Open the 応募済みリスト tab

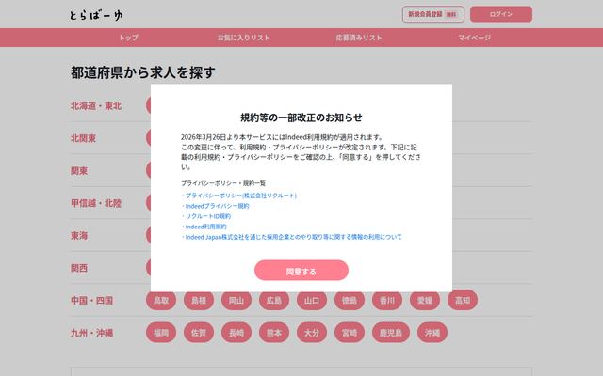(x=359, y=38)
